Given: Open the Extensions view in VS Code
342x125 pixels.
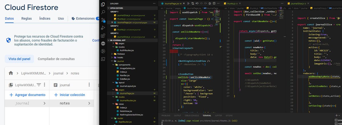Looking at the screenshot, I should point(103,36).
